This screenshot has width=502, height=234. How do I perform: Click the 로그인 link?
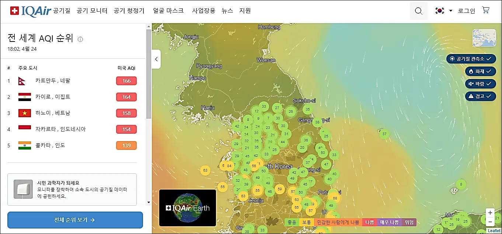[466, 11]
